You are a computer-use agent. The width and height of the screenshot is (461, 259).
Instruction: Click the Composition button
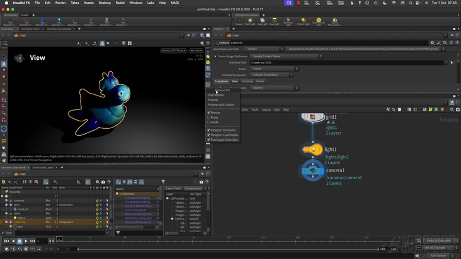(x=193, y=189)
